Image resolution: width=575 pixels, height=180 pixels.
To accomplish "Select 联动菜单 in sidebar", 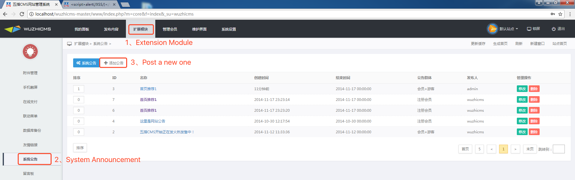I will pos(30,116).
